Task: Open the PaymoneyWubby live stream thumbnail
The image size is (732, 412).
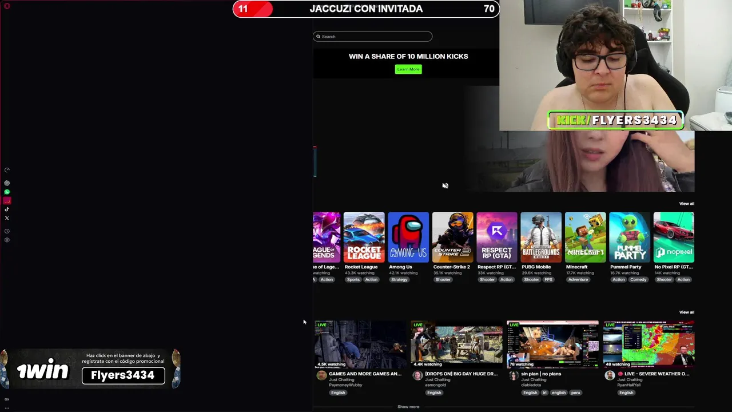Action: point(360,344)
